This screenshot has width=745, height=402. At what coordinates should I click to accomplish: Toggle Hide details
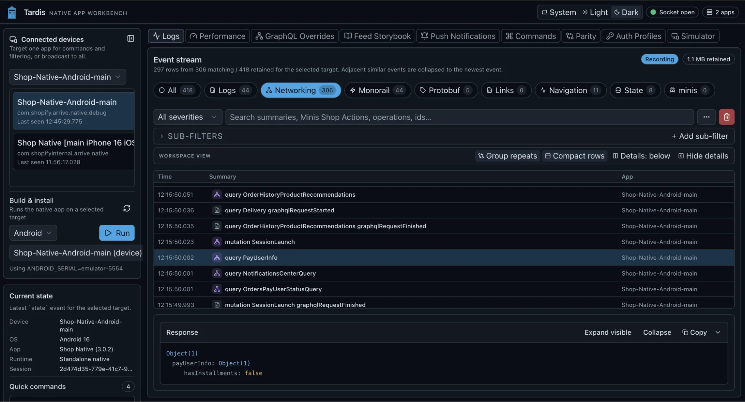(x=703, y=156)
